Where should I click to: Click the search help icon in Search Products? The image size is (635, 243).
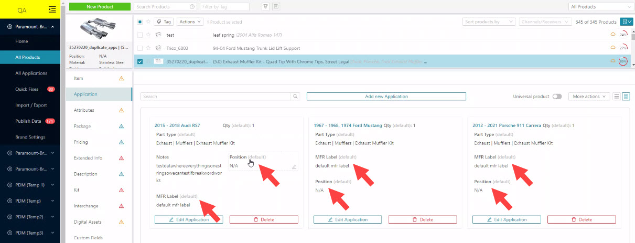coord(192,7)
